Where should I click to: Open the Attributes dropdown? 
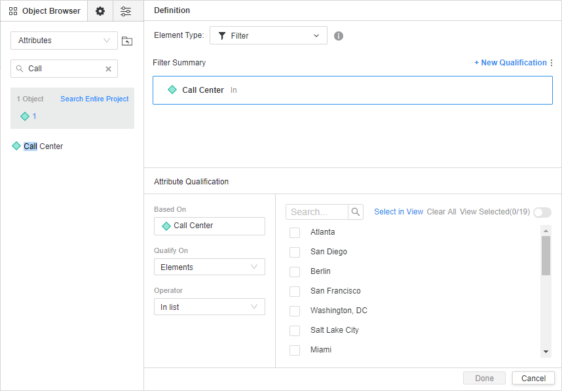[x=64, y=41]
